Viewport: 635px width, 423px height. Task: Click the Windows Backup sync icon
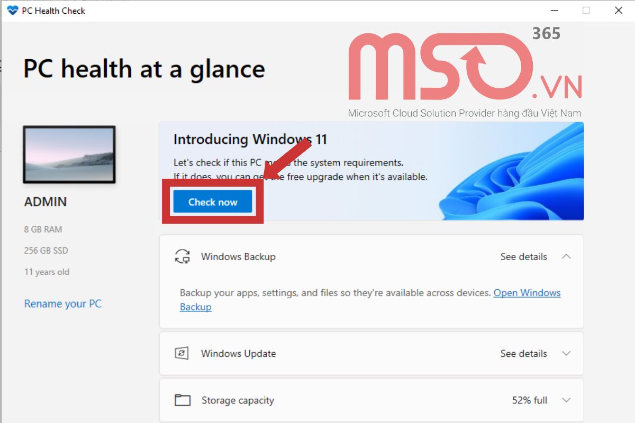tap(182, 257)
